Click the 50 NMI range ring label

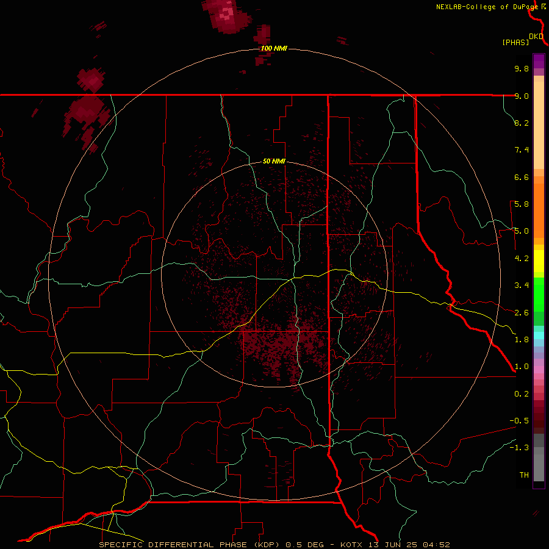274,161
